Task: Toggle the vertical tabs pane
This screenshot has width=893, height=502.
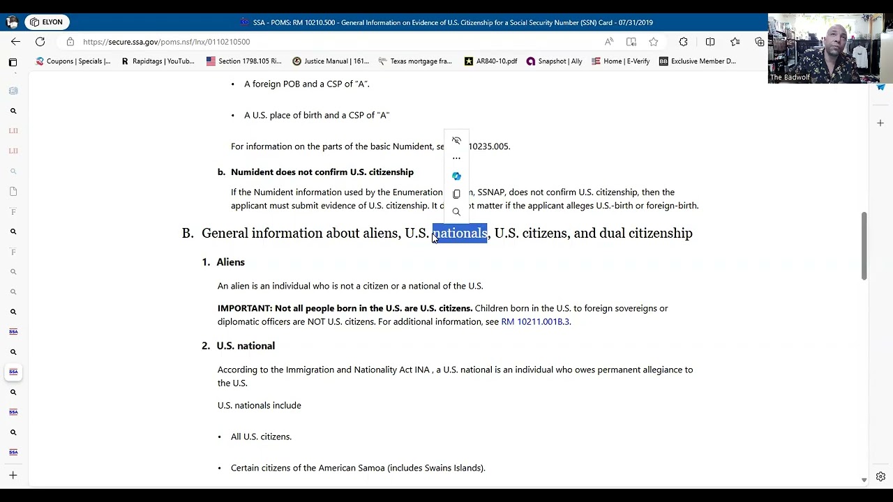Action: pos(13,62)
